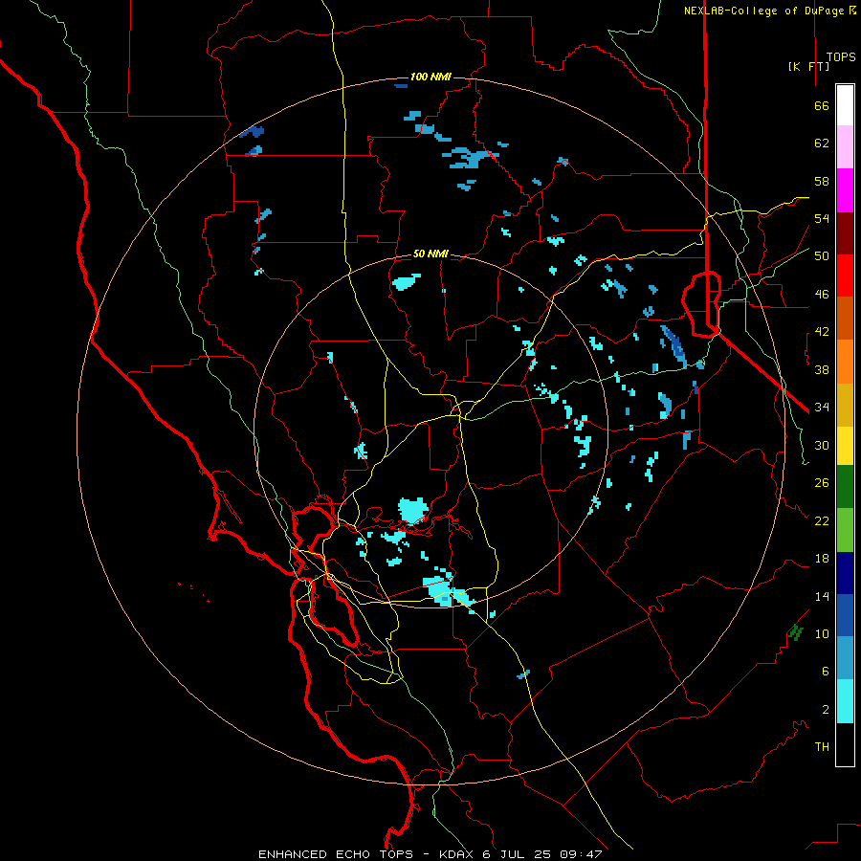Click the 38 value on the scale
The height and width of the screenshot is (861, 861).
[822, 369]
